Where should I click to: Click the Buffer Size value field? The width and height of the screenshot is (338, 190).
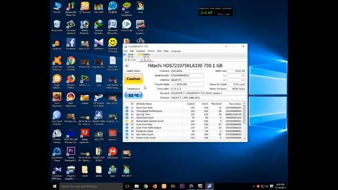(237, 71)
